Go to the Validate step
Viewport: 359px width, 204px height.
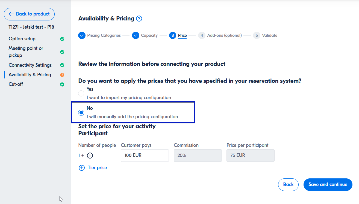point(269,35)
